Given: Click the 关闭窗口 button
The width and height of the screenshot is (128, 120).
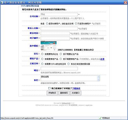Looking at the screenshot, I should click(76, 93).
